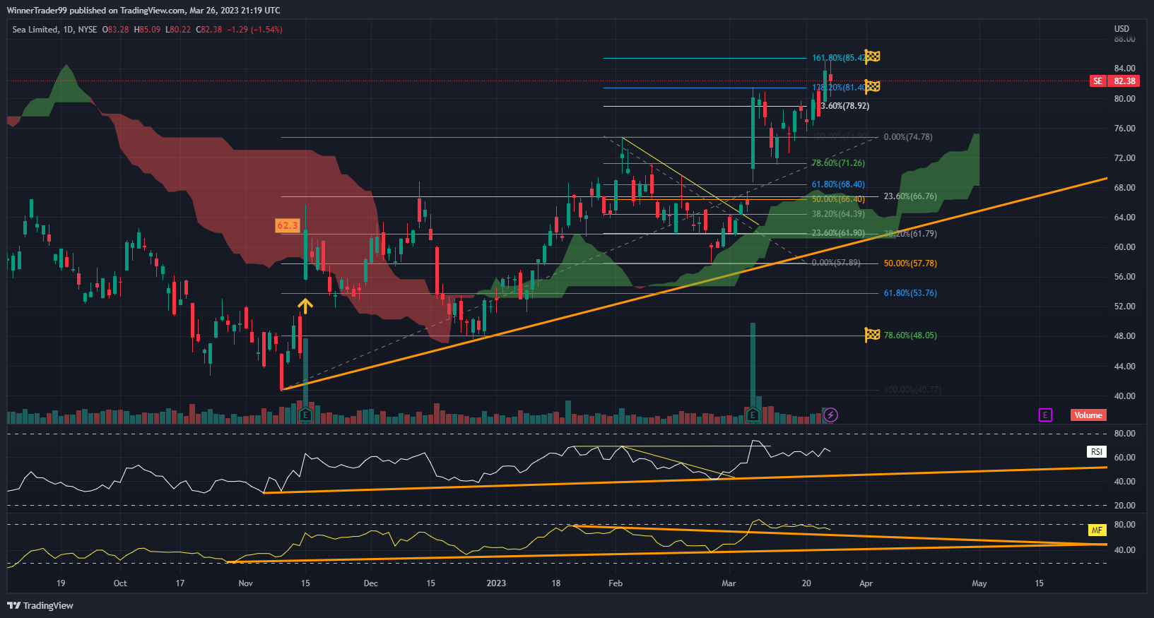Image resolution: width=1154 pixels, height=618 pixels.
Task: Click the TradingView logo
Action: point(40,605)
